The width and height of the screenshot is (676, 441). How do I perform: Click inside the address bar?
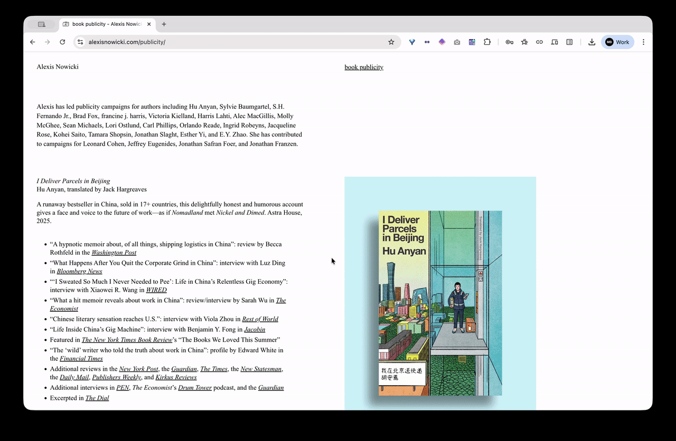(158, 42)
